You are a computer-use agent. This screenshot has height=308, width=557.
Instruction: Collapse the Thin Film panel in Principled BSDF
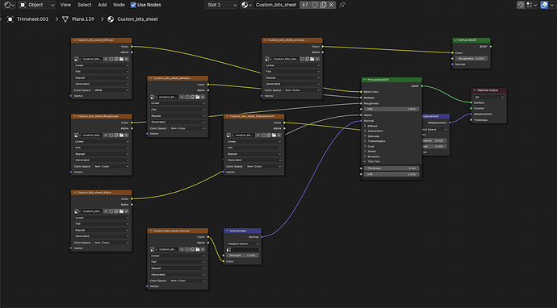point(365,161)
